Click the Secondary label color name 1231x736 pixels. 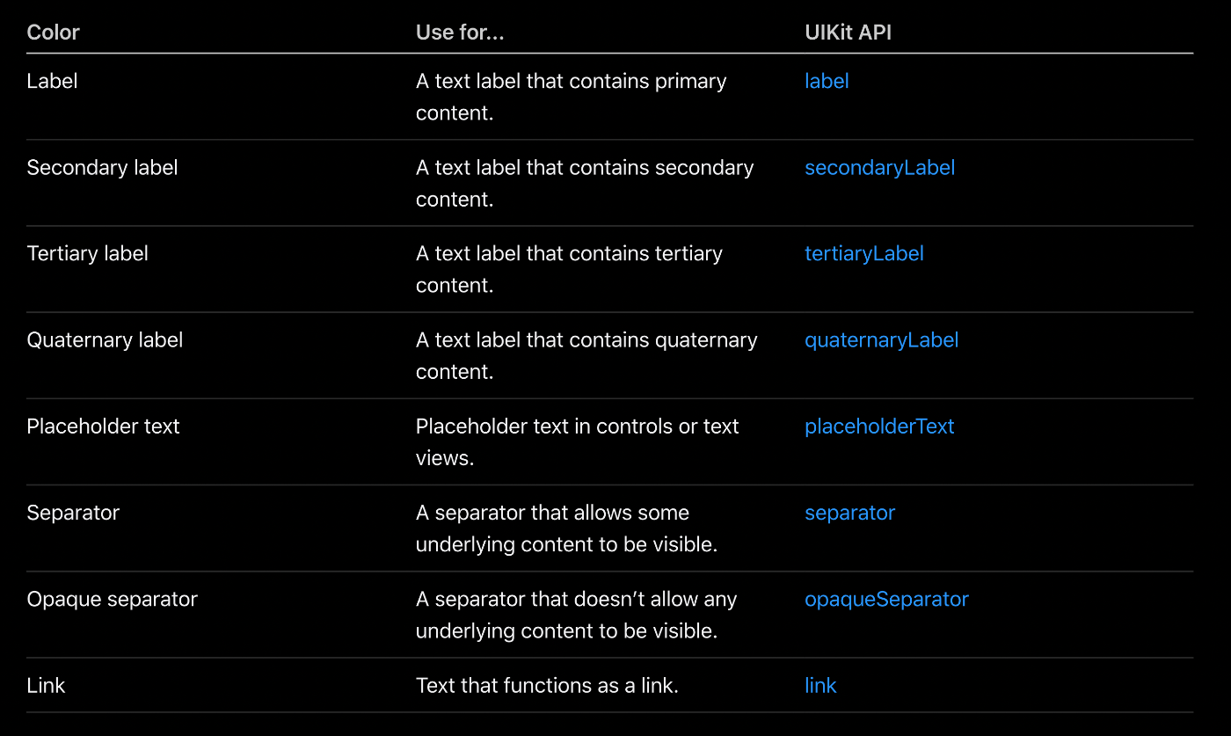(x=102, y=167)
